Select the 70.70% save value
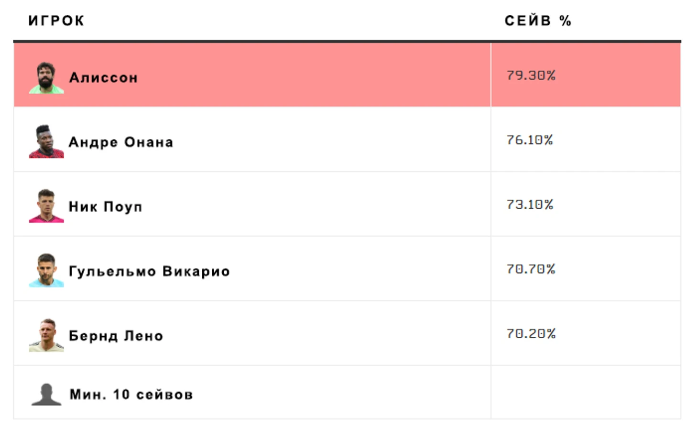The width and height of the screenshot is (698, 438). click(531, 269)
